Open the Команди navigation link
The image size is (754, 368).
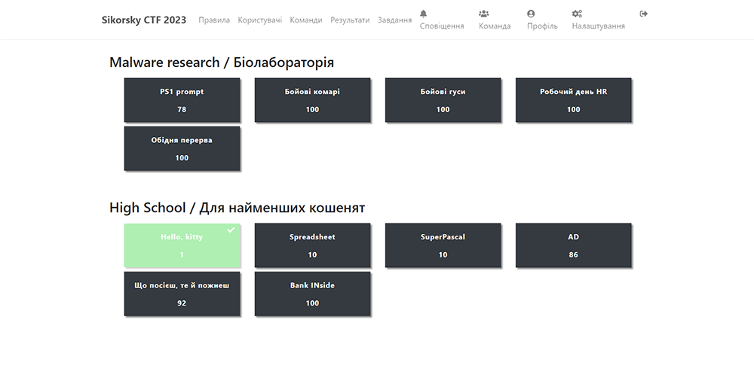(x=305, y=20)
